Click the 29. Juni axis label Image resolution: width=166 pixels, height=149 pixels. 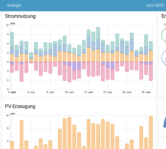coord(146,92)
